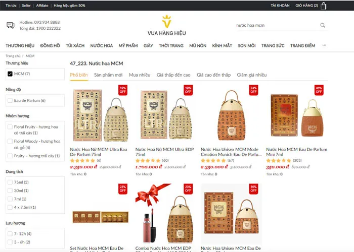Open the shopping bag cart icon
Viewport: 354px width, 252px height.
[324, 6]
